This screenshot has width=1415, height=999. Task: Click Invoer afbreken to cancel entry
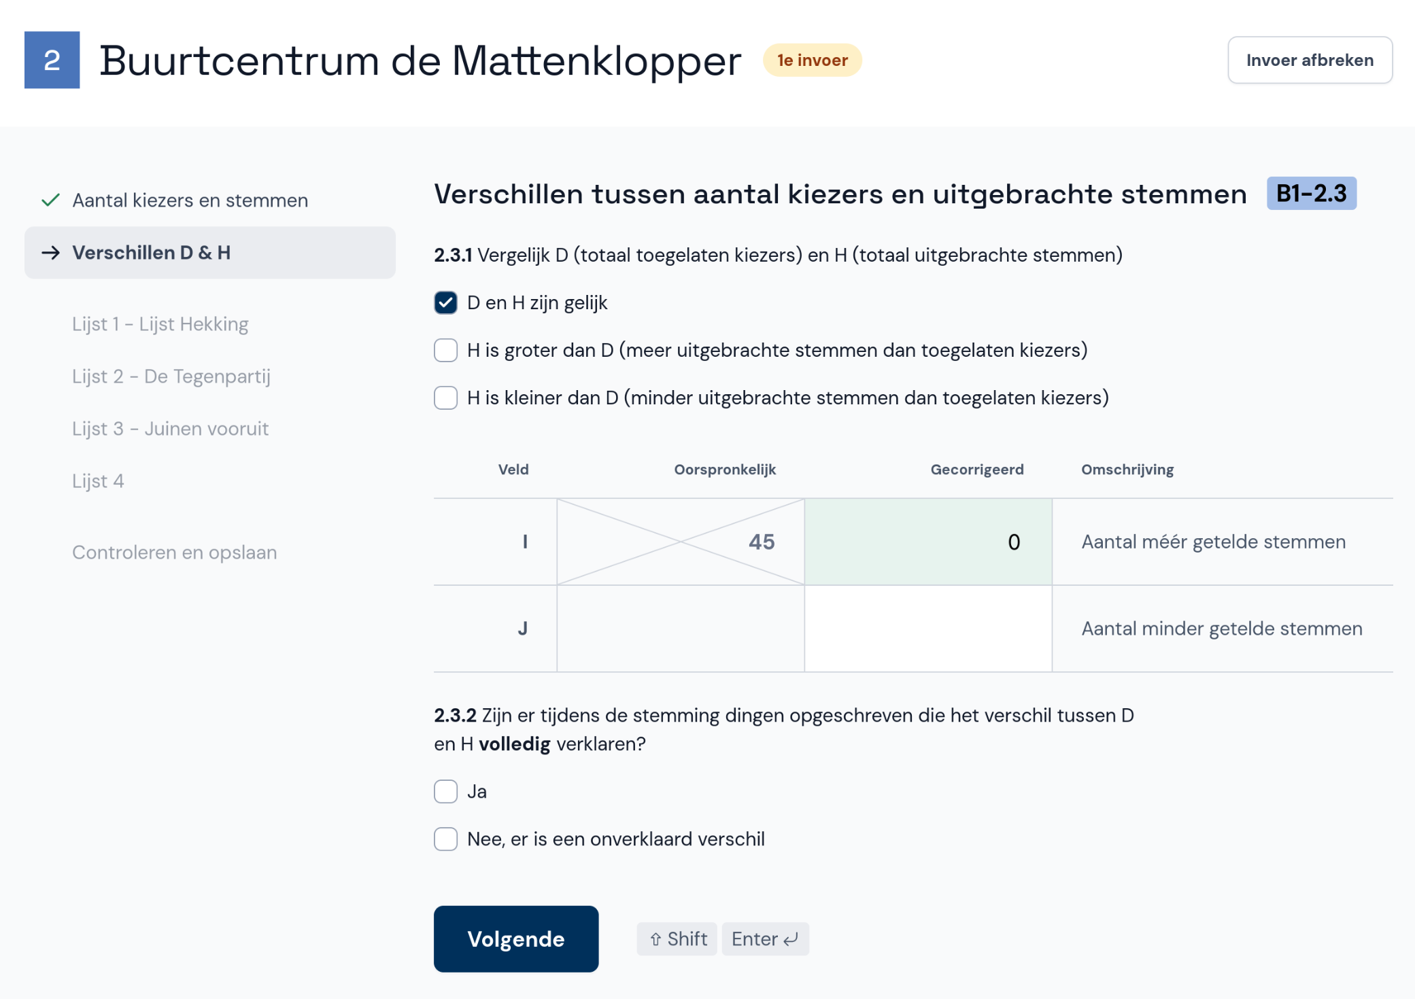(1310, 60)
